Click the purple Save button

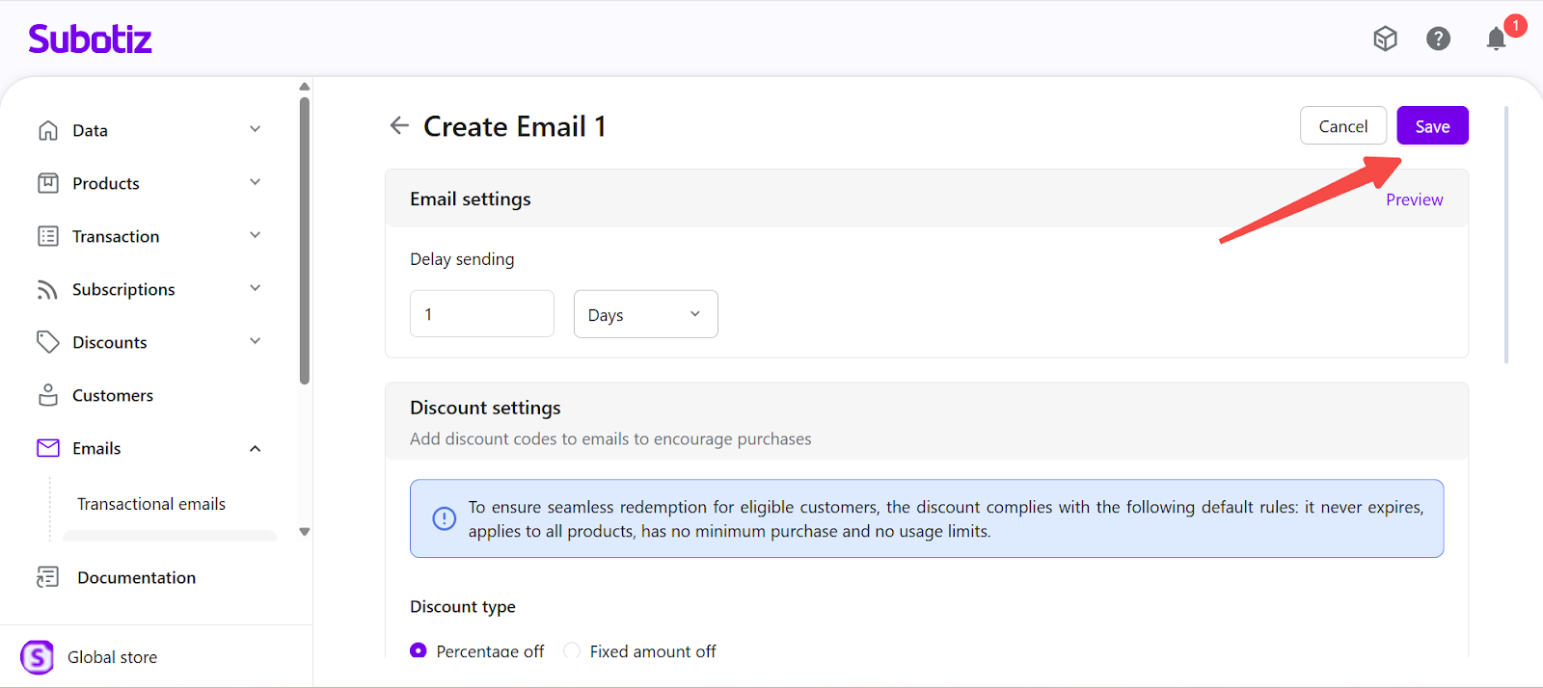(1432, 126)
